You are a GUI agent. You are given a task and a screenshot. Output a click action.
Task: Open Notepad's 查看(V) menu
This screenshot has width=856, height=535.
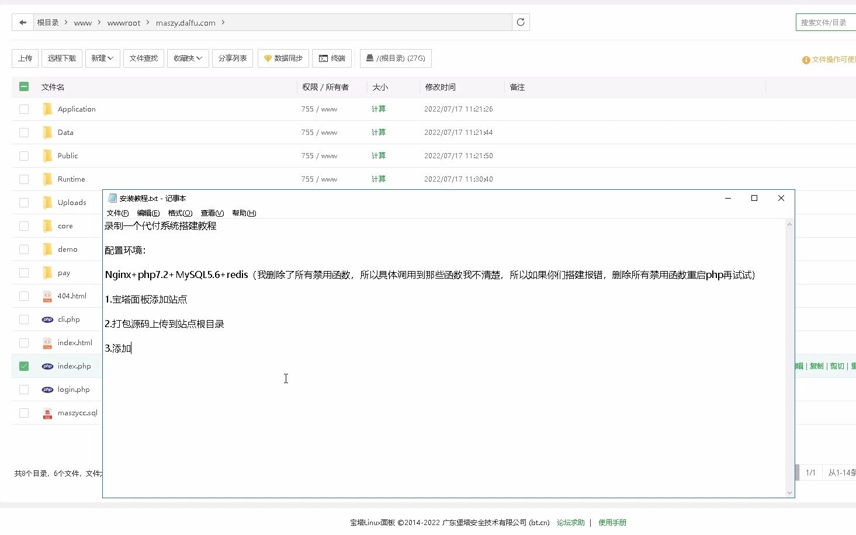(212, 213)
